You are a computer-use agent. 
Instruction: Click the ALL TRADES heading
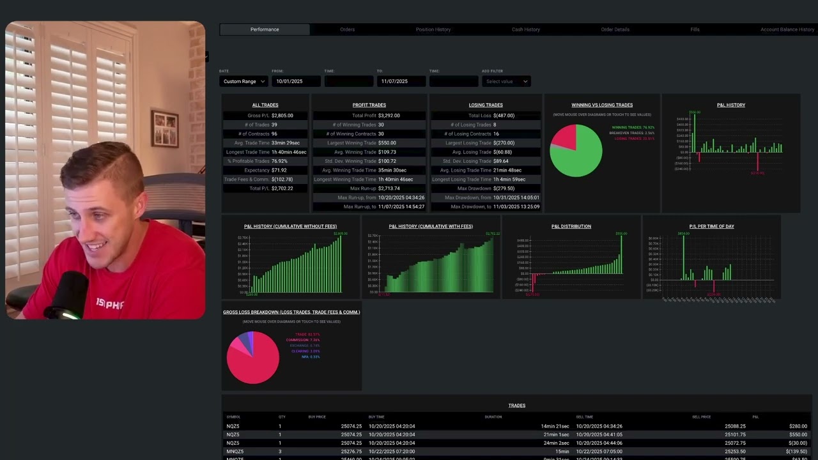click(x=265, y=105)
